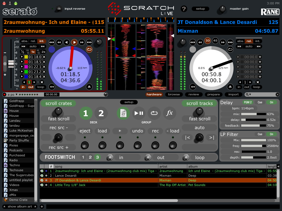Open the search field magnifier dropdown
Image resolution: width=282 pixels, height=211 pixels.
tap(248, 95)
